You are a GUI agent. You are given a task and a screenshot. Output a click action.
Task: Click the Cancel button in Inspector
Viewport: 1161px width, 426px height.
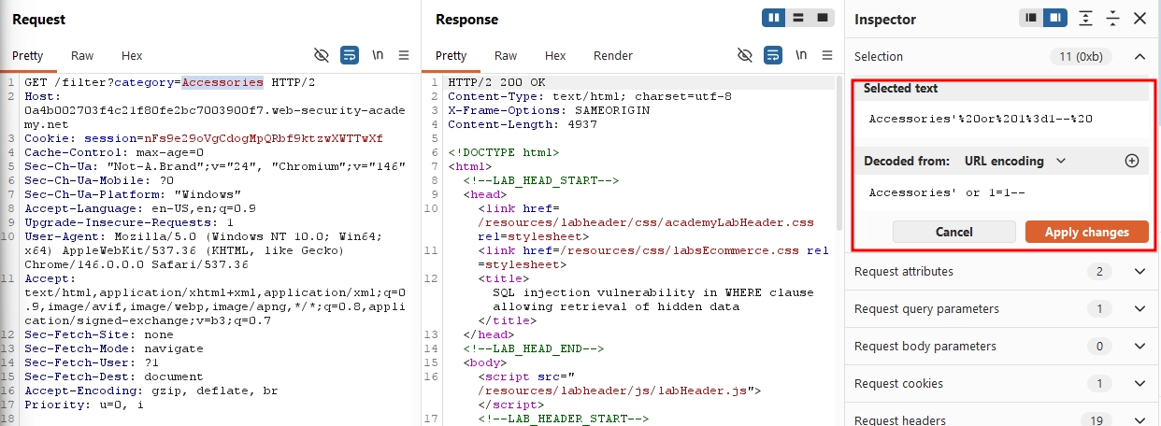954,232
